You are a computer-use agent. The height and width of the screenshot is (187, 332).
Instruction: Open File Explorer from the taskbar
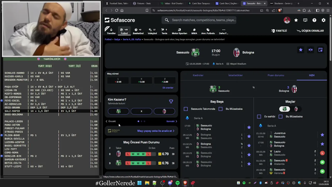pyautogui.click(x=147, y=183)
